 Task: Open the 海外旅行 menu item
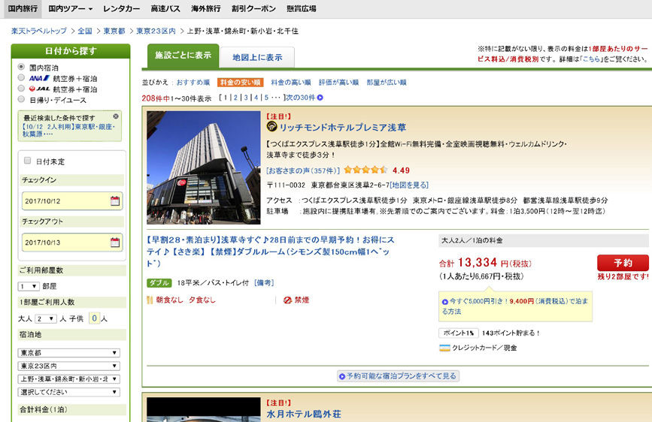point(206,9)
